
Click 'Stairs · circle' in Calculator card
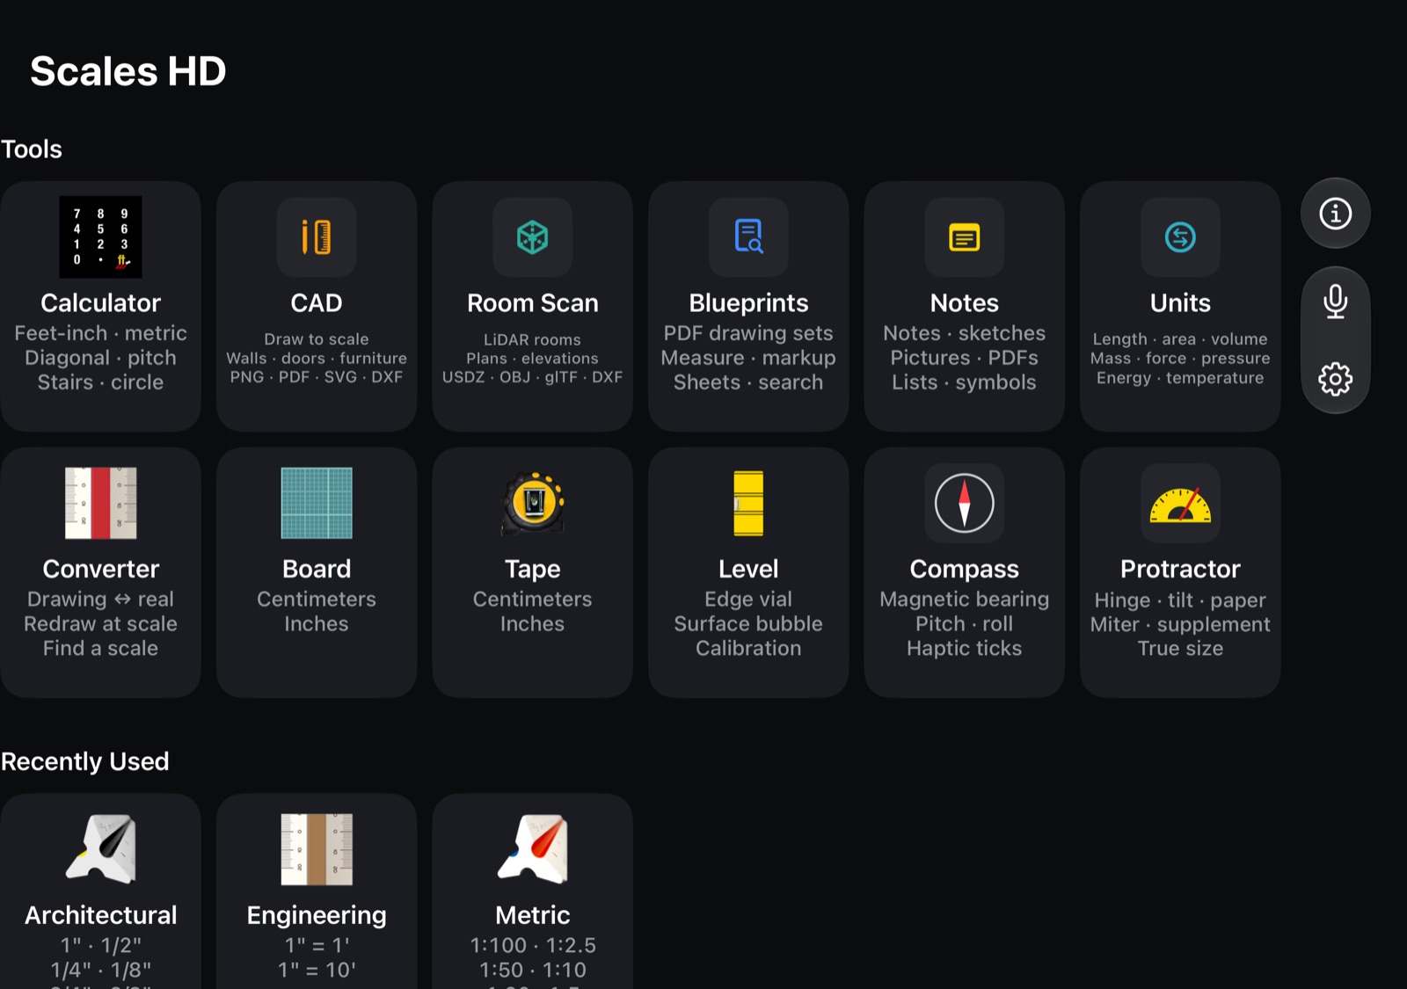[x=100, y=382]
